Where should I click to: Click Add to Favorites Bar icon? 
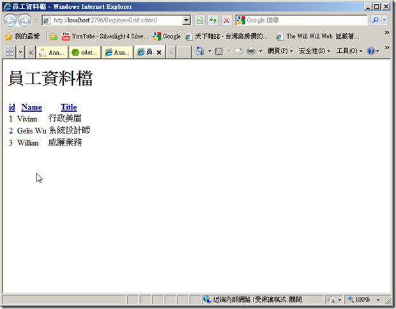tap(54, 36)
